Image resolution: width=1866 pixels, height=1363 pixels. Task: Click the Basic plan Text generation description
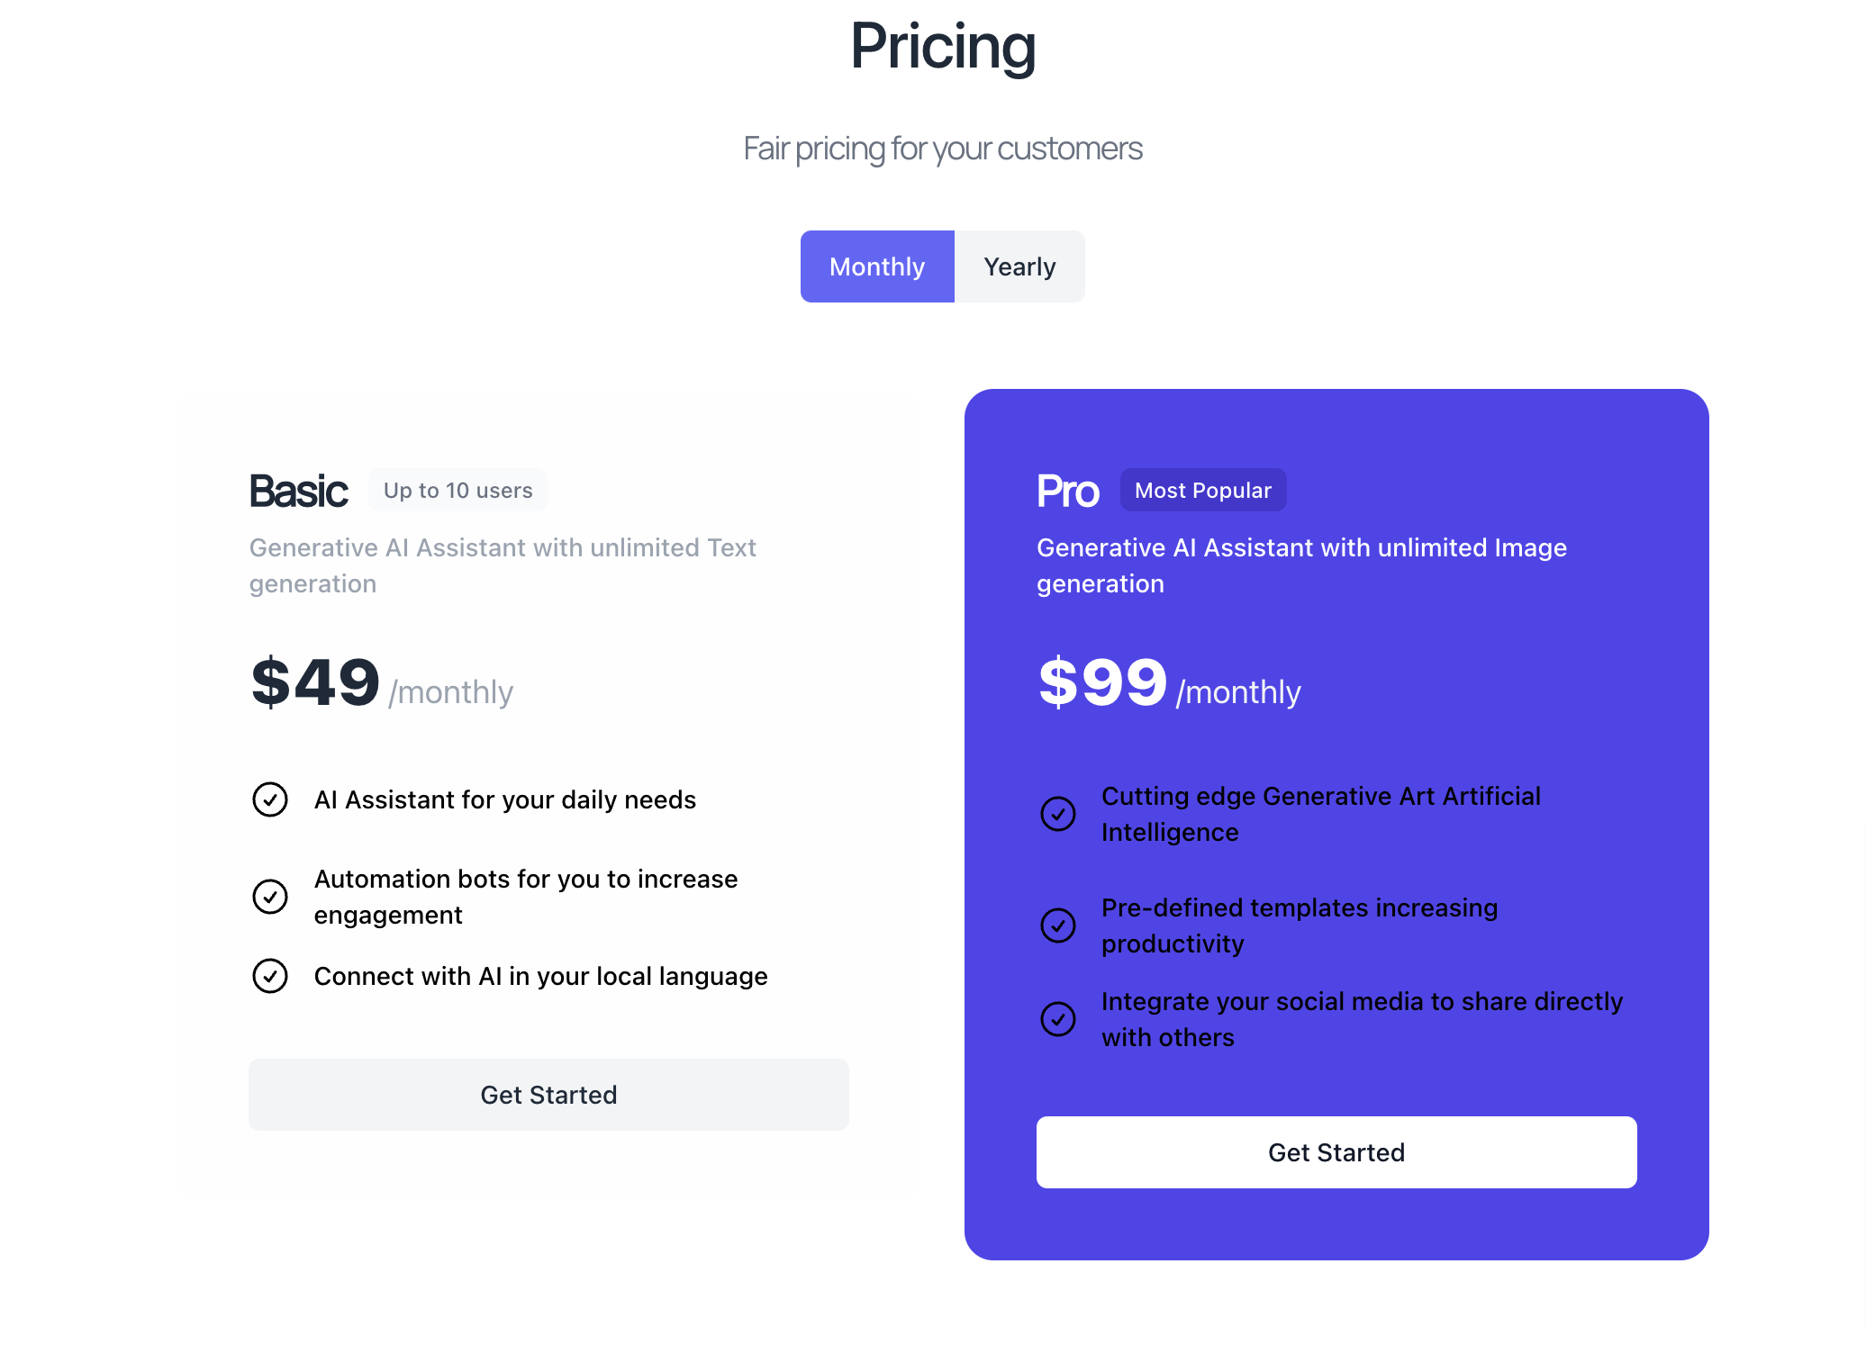tap(503, 565)
